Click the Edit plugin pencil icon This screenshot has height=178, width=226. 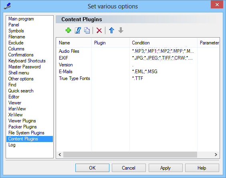[78, 30]
